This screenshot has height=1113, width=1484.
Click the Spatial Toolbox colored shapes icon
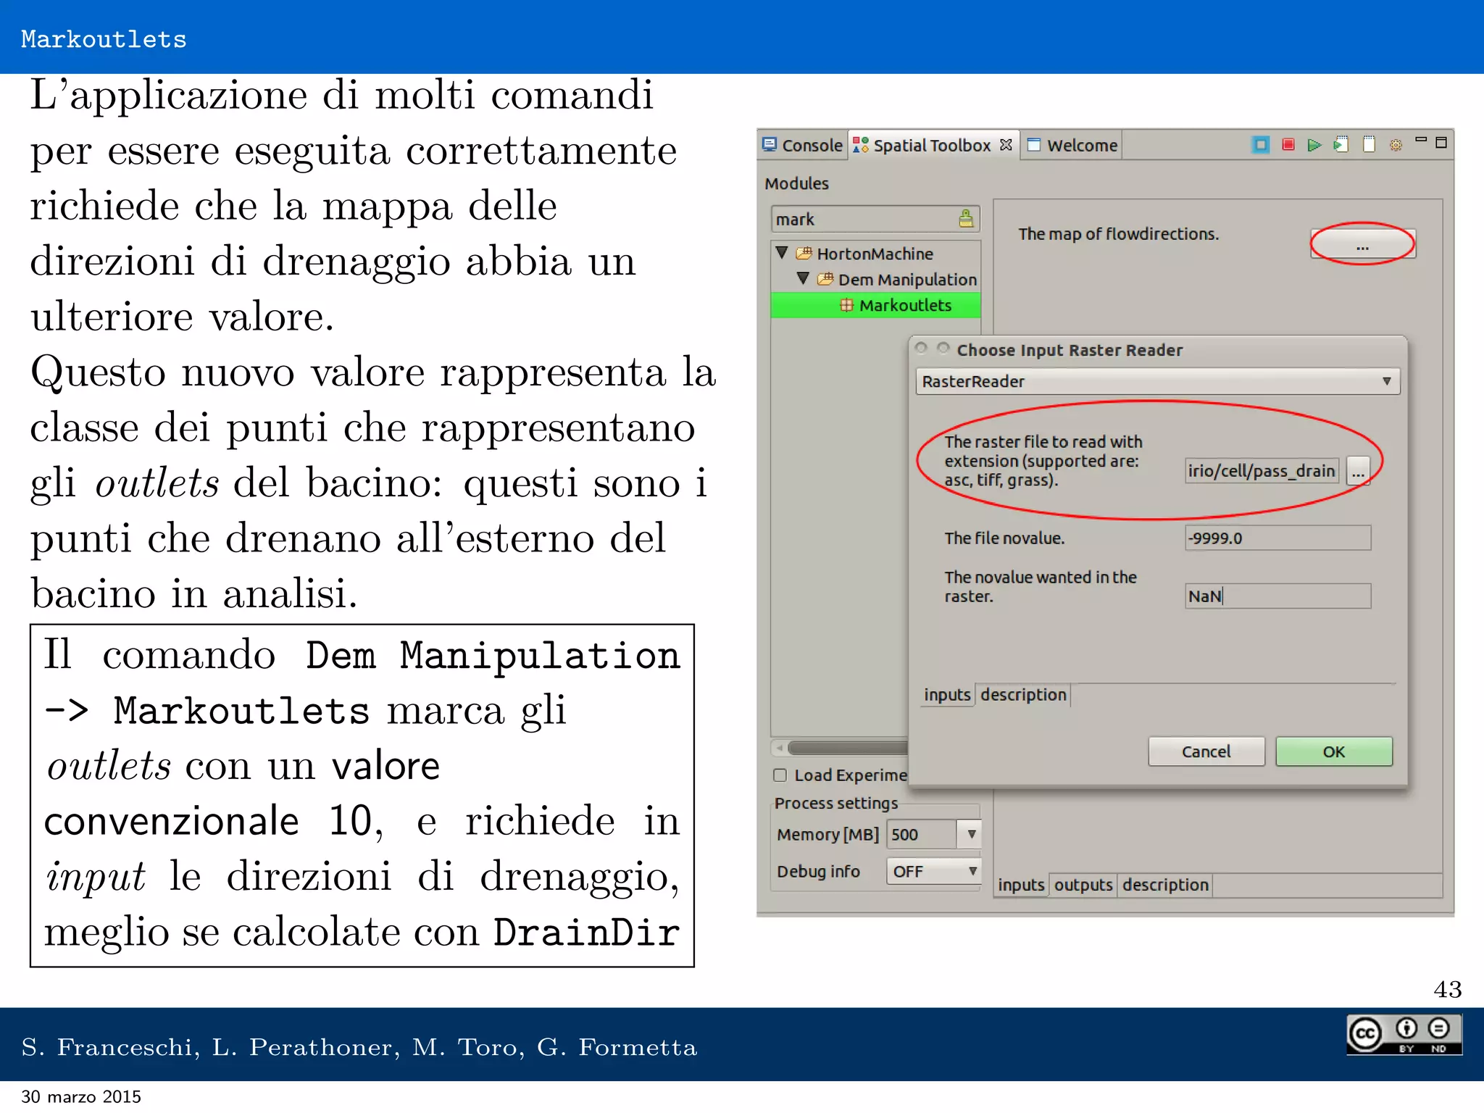[x=860, y=145]
